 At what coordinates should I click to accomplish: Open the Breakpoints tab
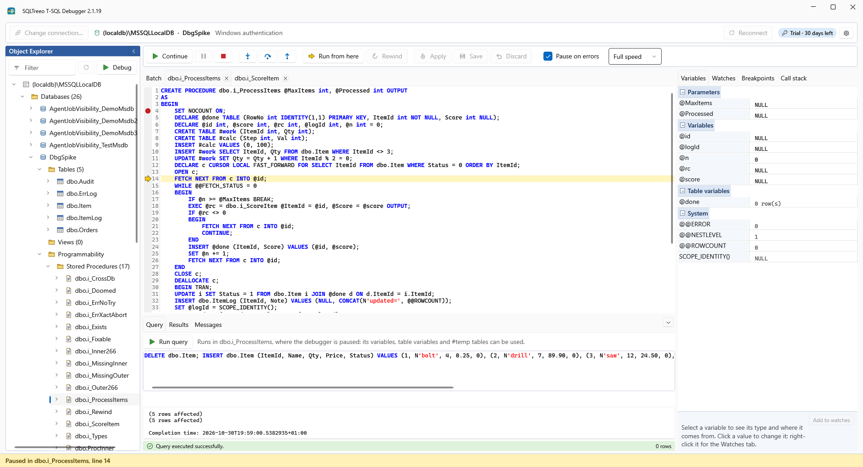click(758, 78)
